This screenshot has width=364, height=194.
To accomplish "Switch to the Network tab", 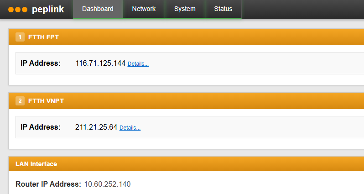I will (x=144, y=9).
